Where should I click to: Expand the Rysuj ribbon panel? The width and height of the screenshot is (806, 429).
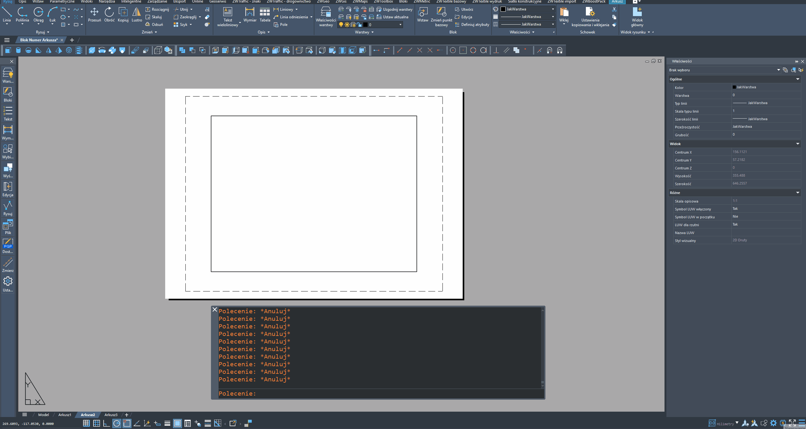click(x=43, y=32)
